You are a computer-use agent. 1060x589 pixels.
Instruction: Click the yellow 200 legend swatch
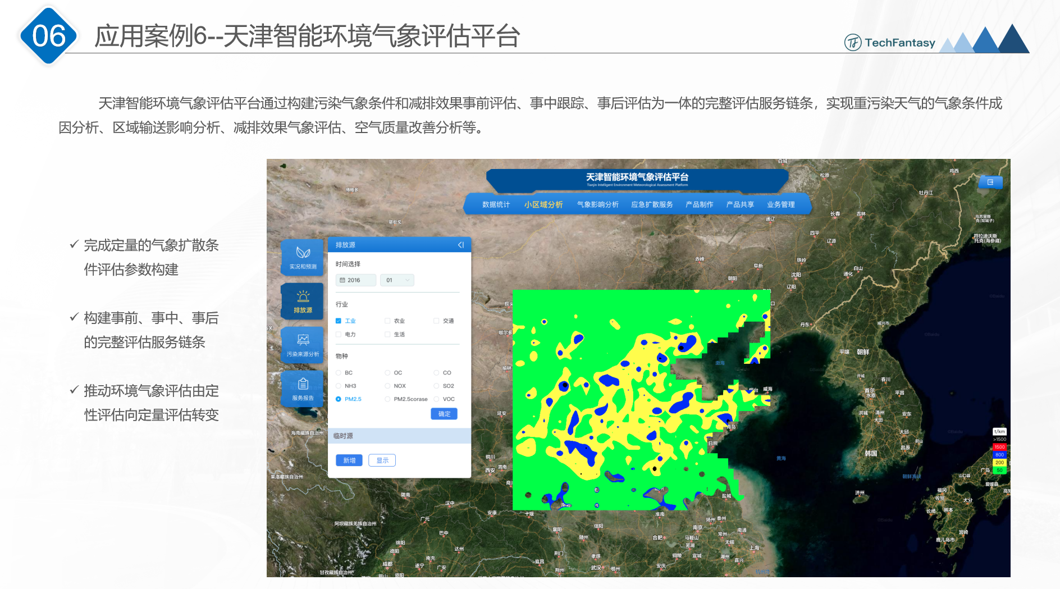pyautogui.click(x=999, y=463)
